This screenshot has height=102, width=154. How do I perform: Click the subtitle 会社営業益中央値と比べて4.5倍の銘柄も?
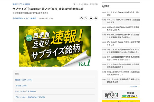pyautogui.click(x=30, y=13)
